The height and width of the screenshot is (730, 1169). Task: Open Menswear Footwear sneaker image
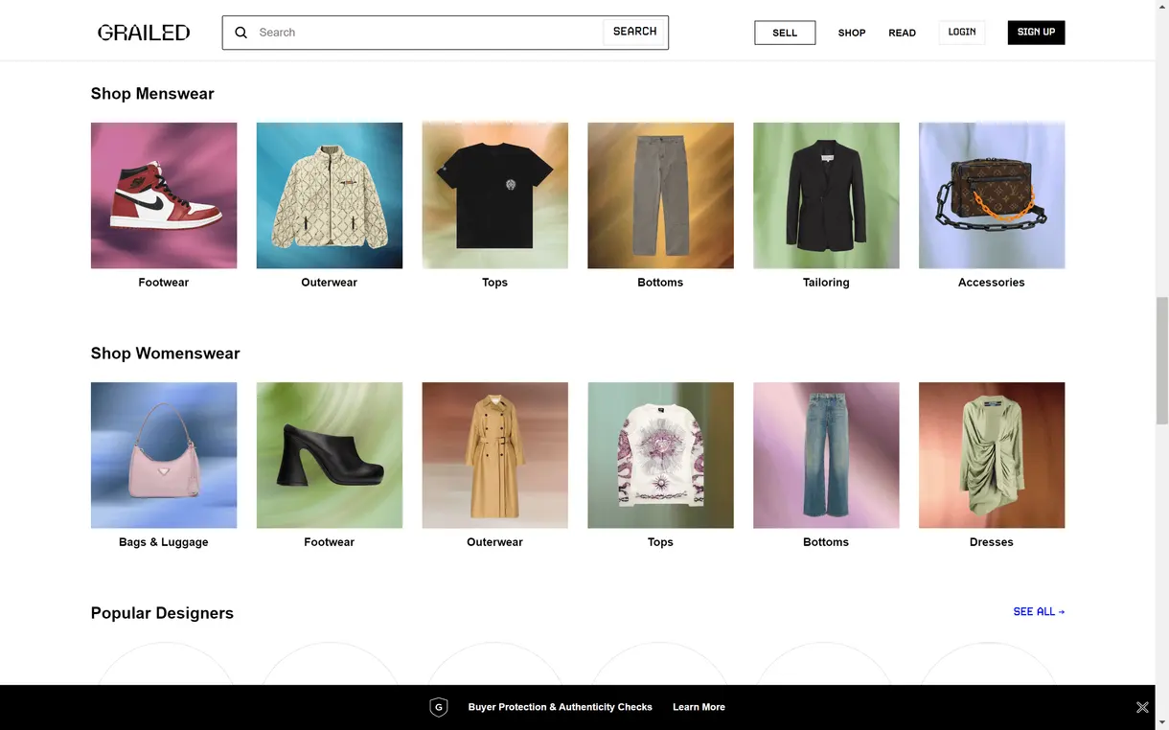point(164,195)
